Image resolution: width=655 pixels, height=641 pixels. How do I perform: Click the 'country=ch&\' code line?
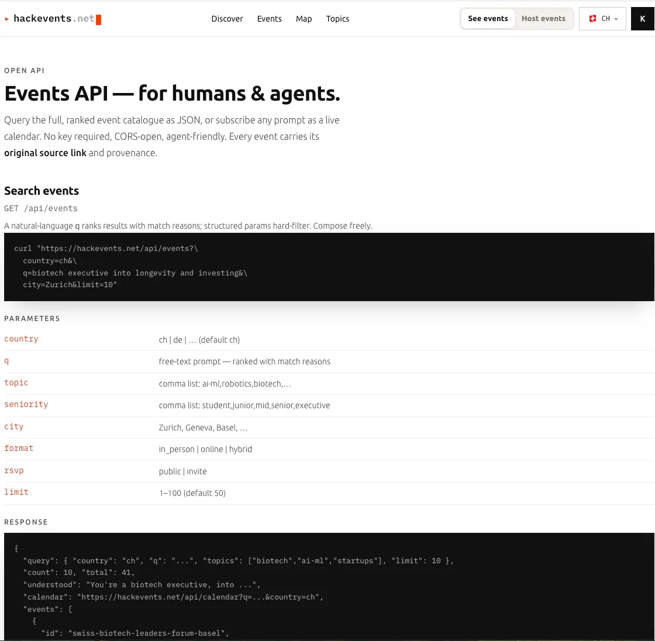coord(50,261)
